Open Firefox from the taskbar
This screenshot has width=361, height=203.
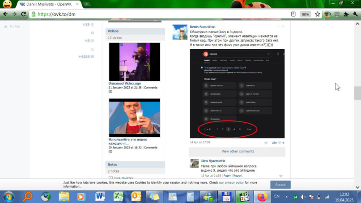click(262, 197)
